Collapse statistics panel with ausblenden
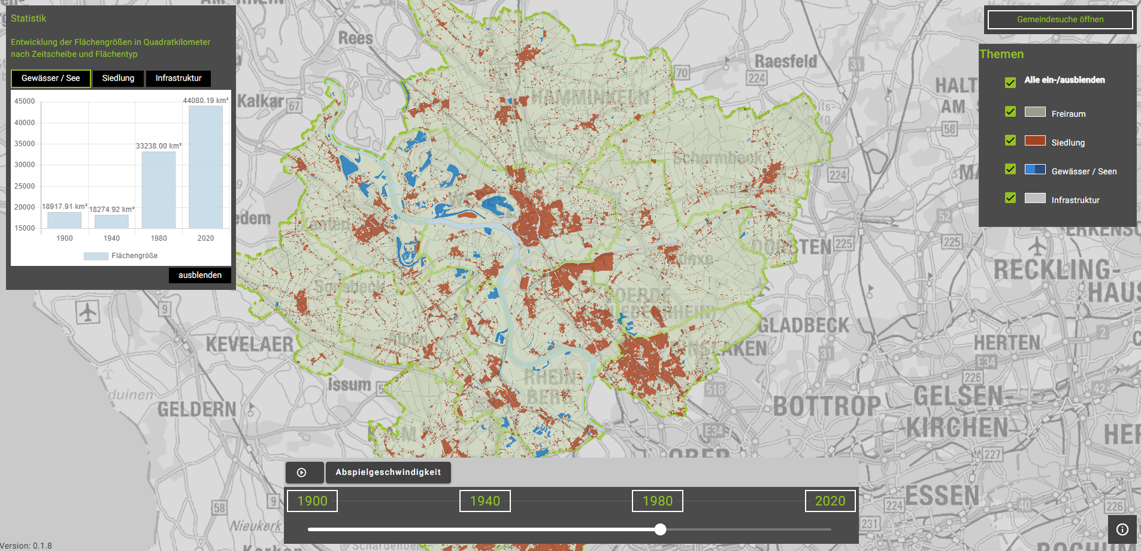This screenshot has height=551, width=1141. pos(199,275)
